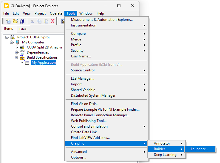This screenshot has width=220, height=163.
Task: Open the Operate menu
Action: coord(56,13)
